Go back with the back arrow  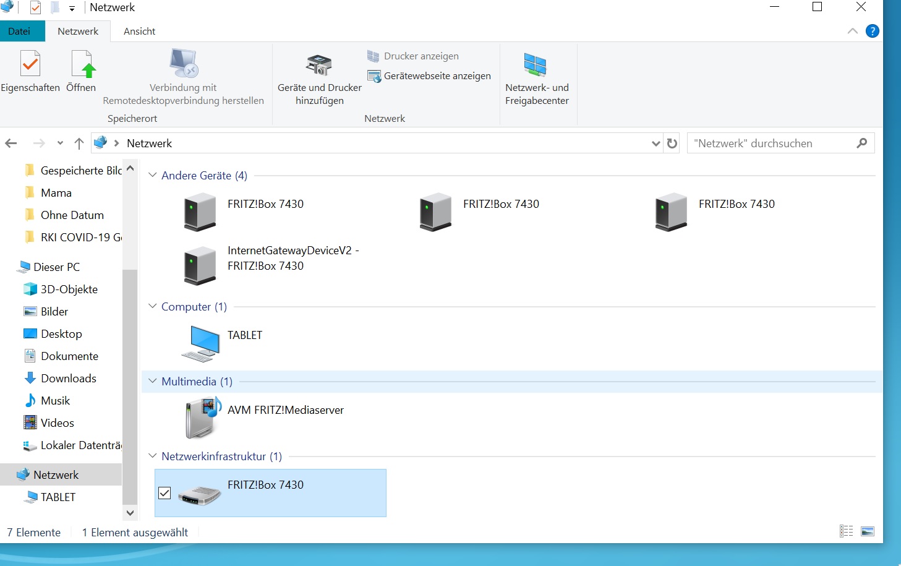[11, 144]
